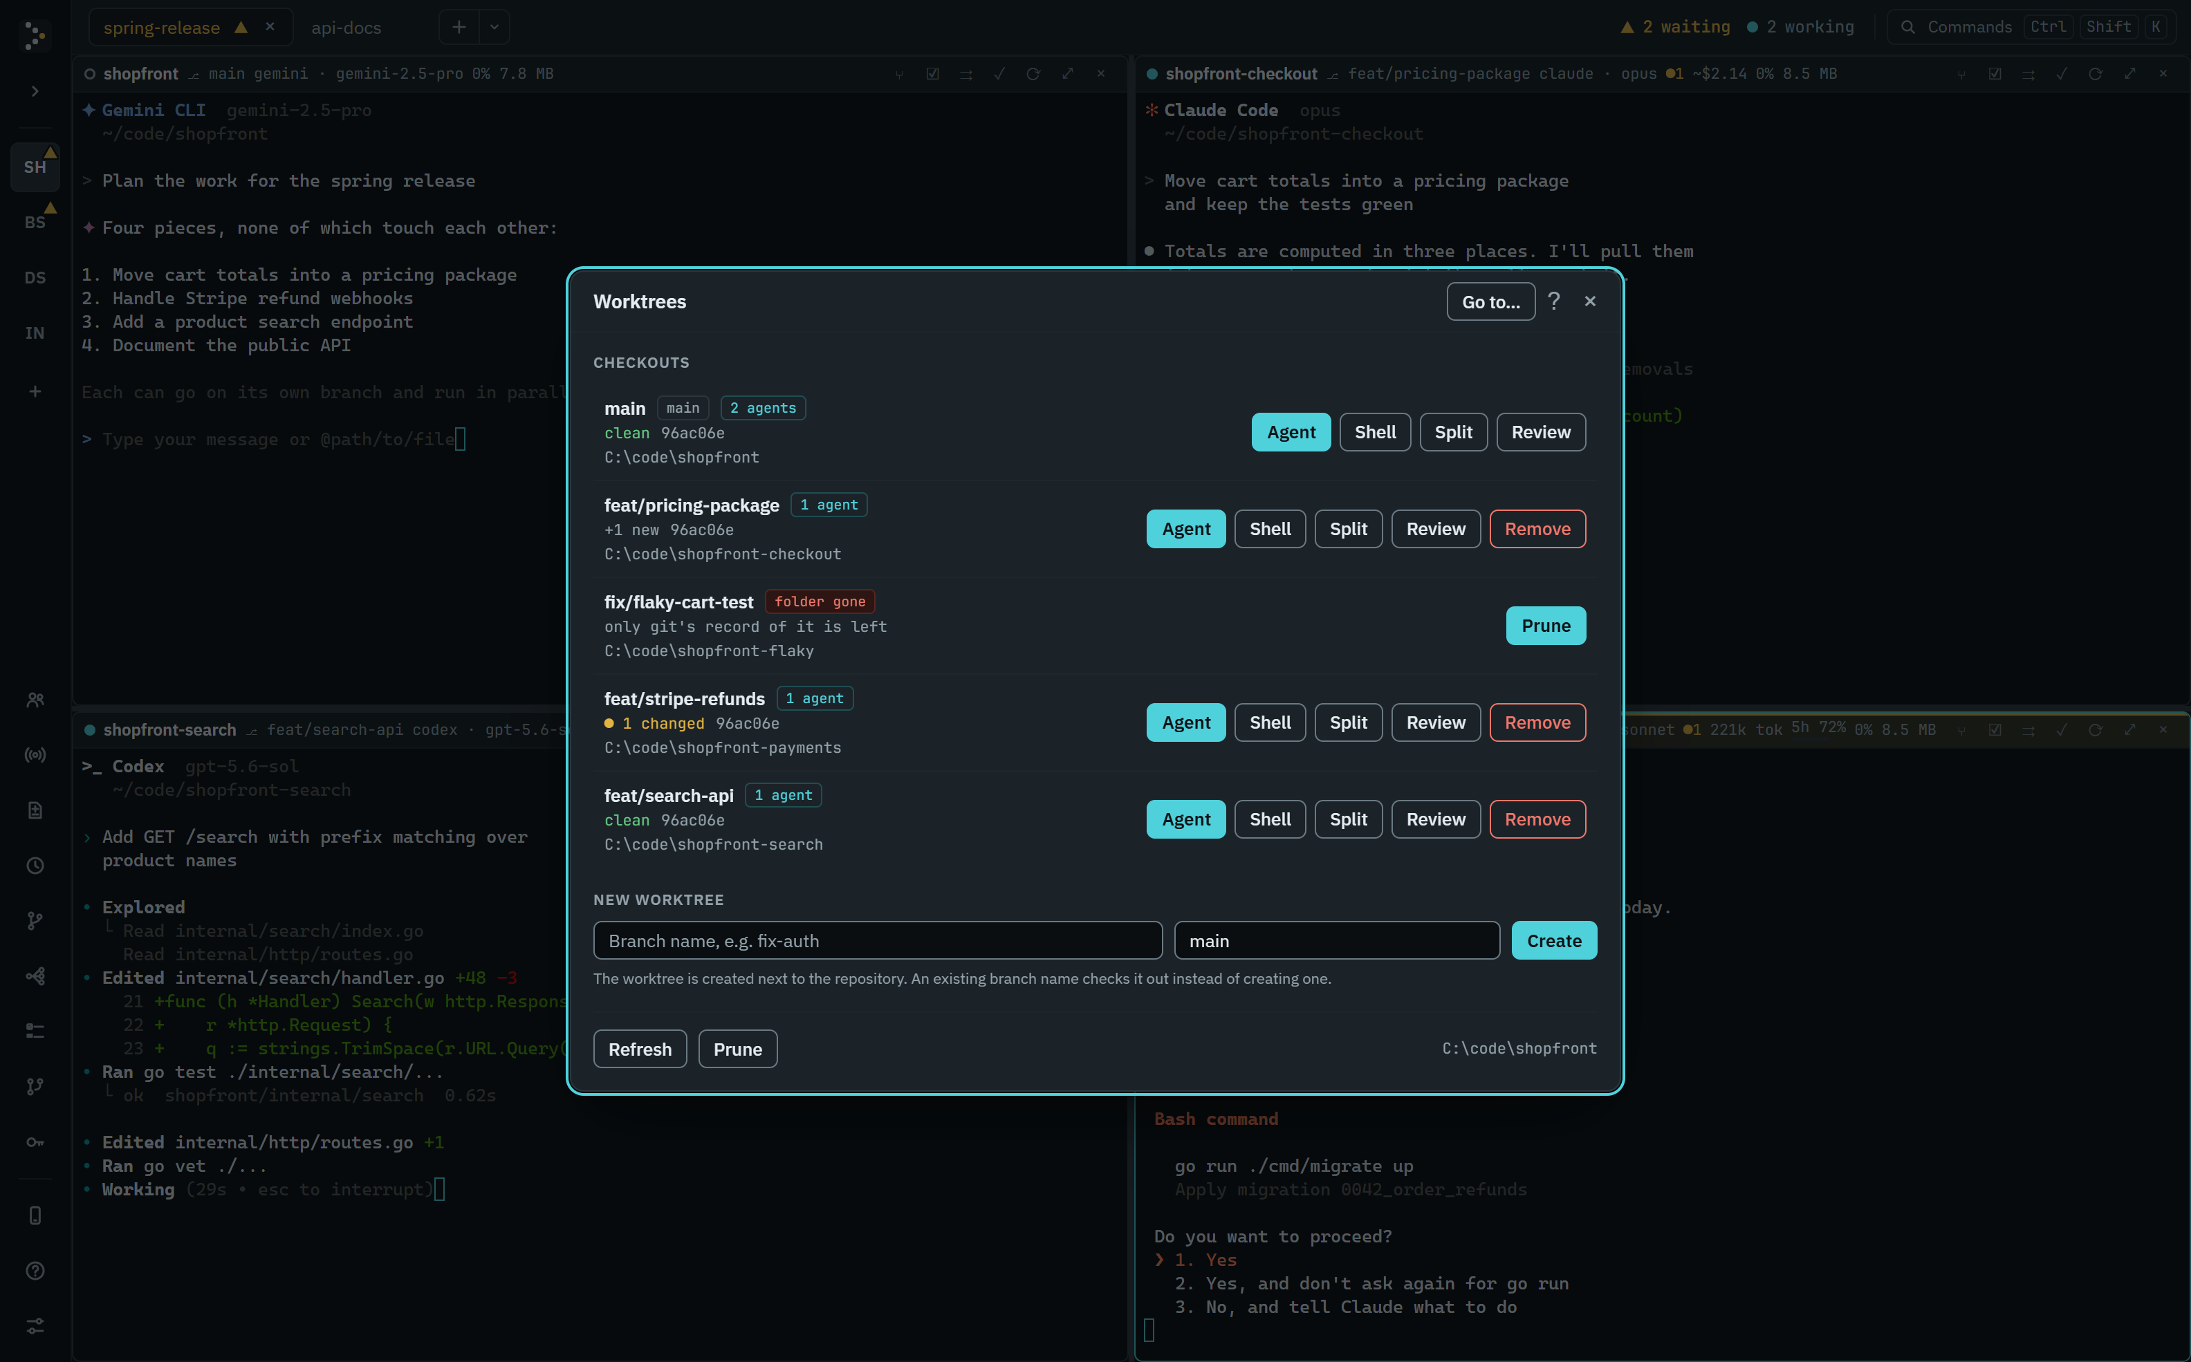Screen dimensions: 2191x1362
Task: Click the question mark help icon in Worktrees dialog
Action: tap(1554, 301)
